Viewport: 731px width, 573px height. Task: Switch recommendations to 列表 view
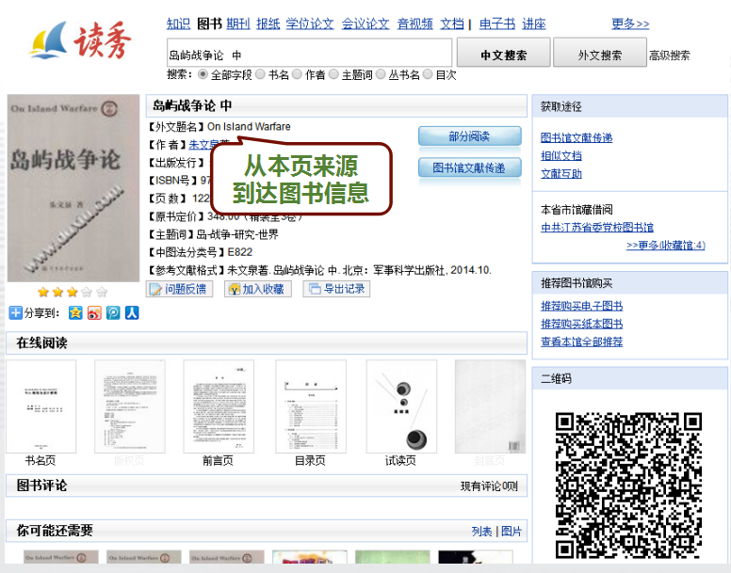click(481, 531)
